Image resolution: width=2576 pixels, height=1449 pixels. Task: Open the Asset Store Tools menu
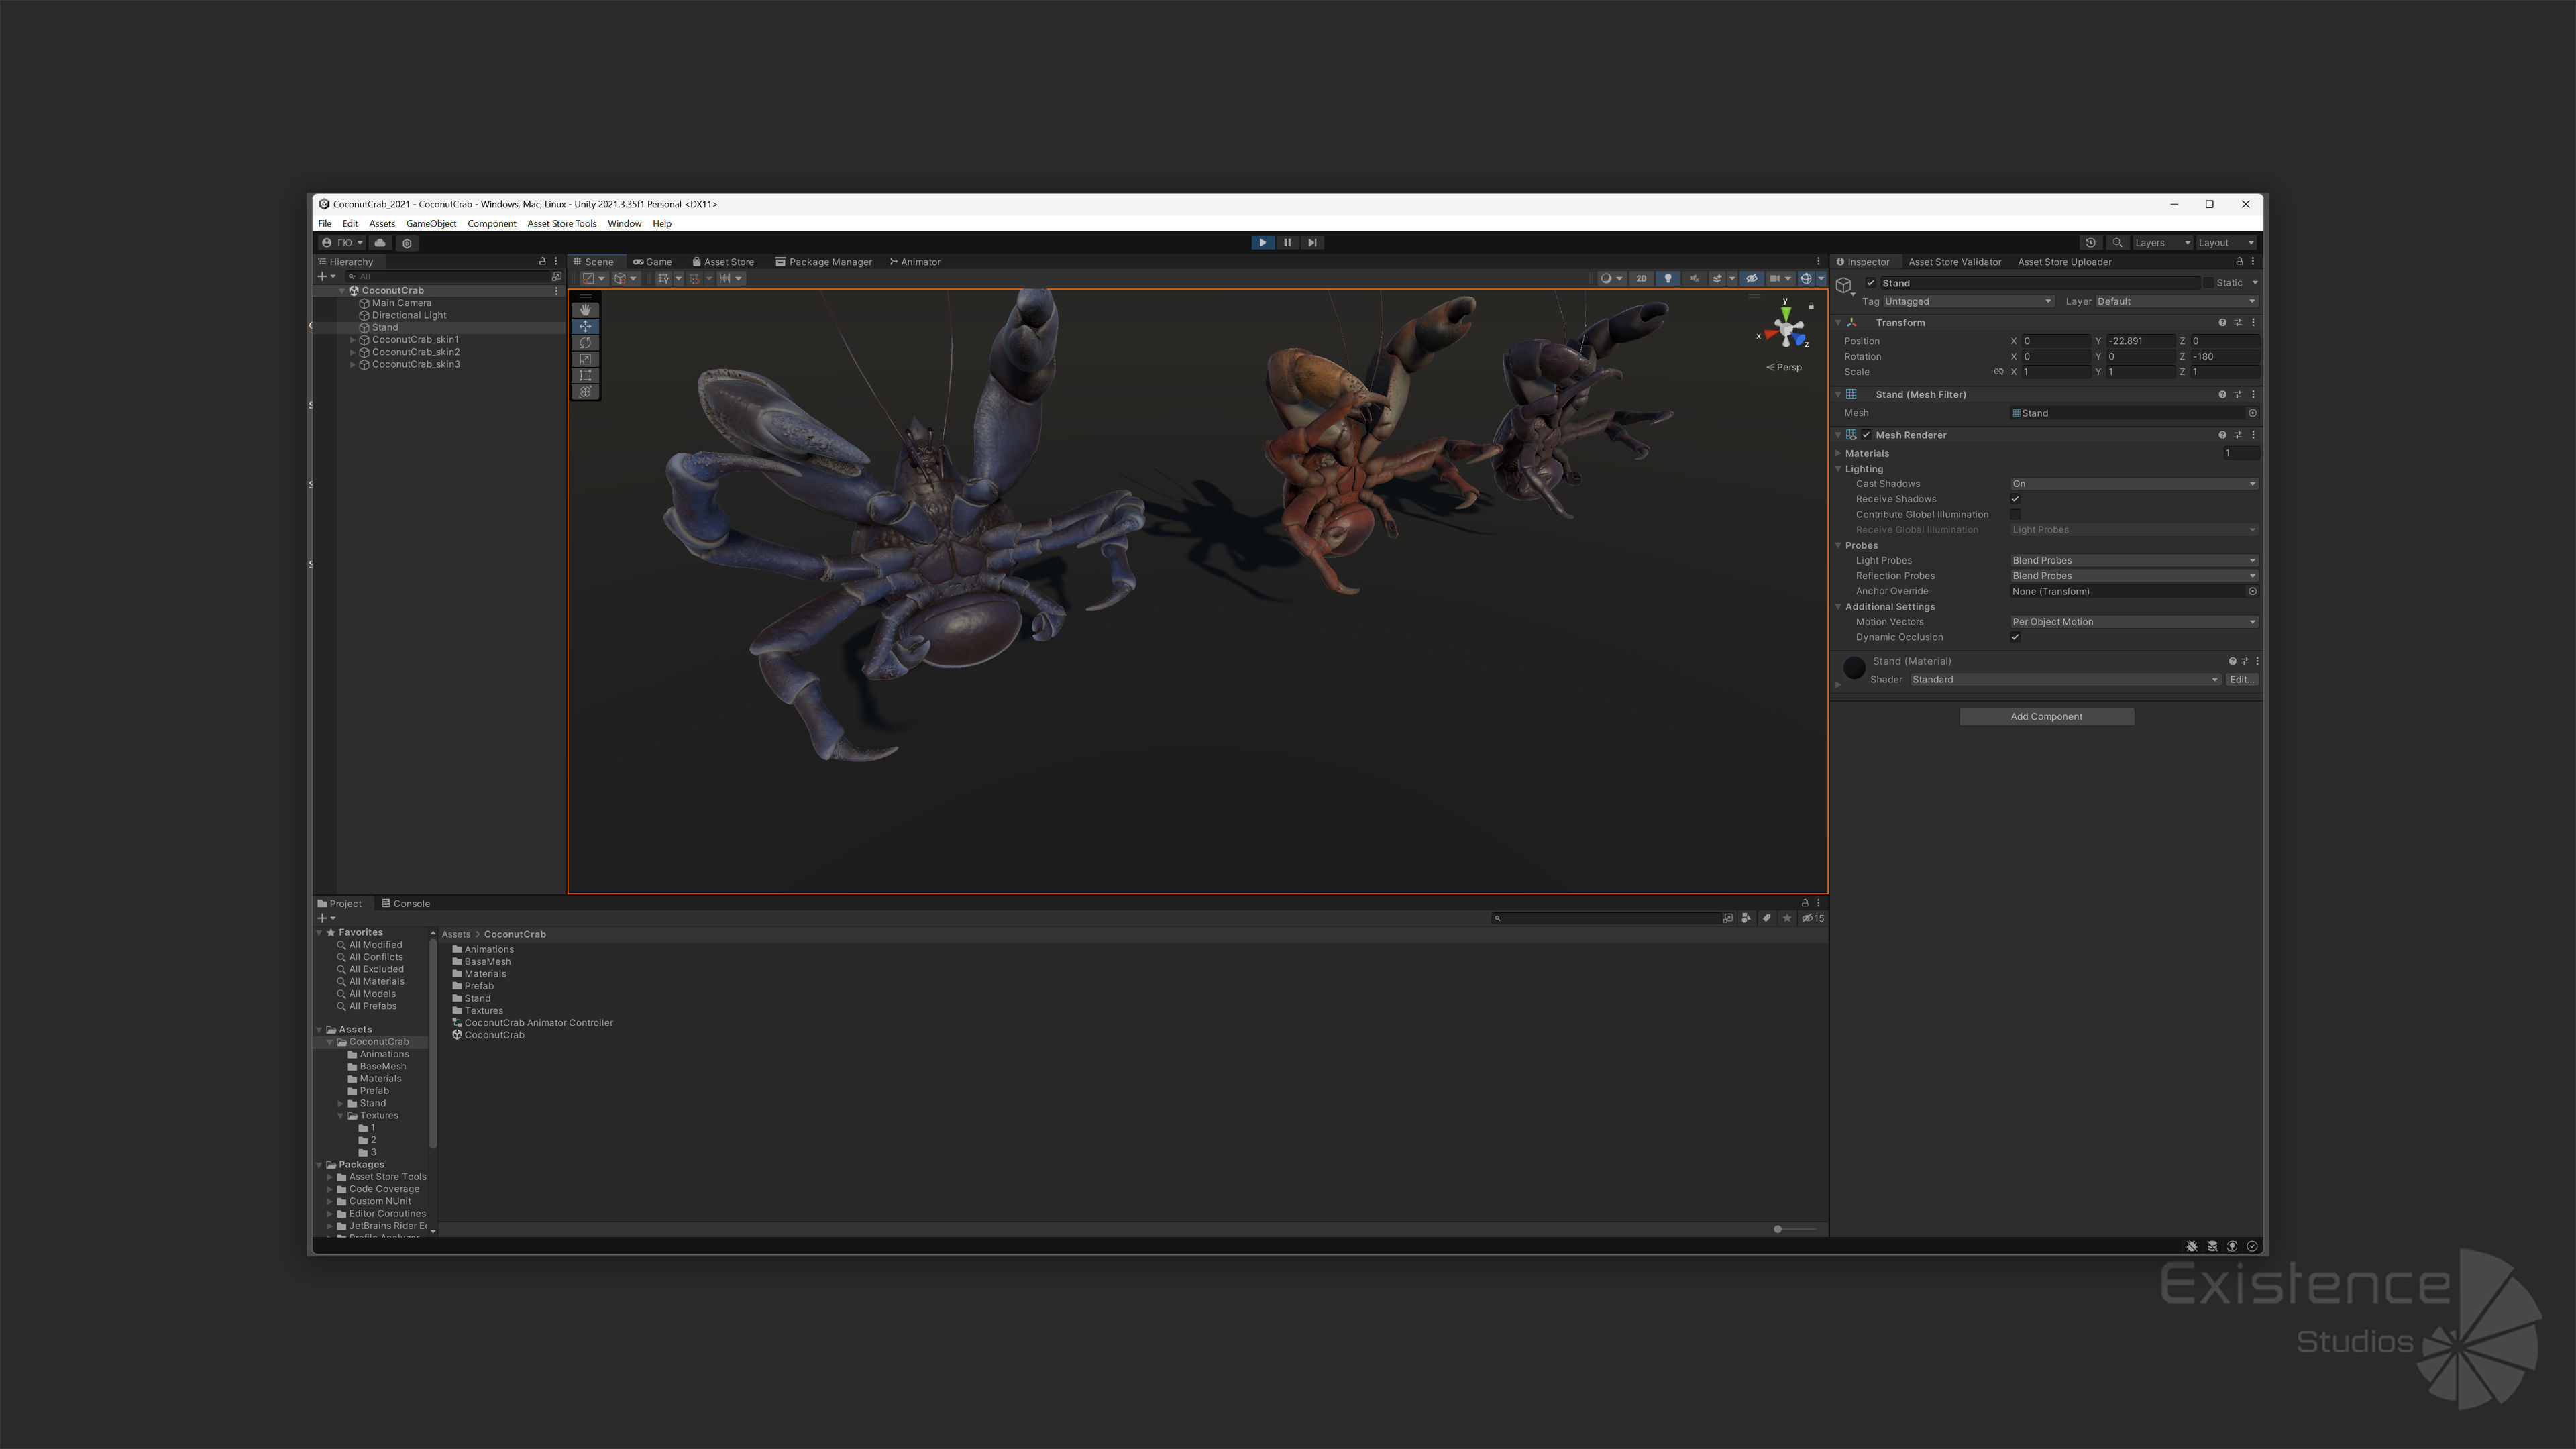(561, 224)
